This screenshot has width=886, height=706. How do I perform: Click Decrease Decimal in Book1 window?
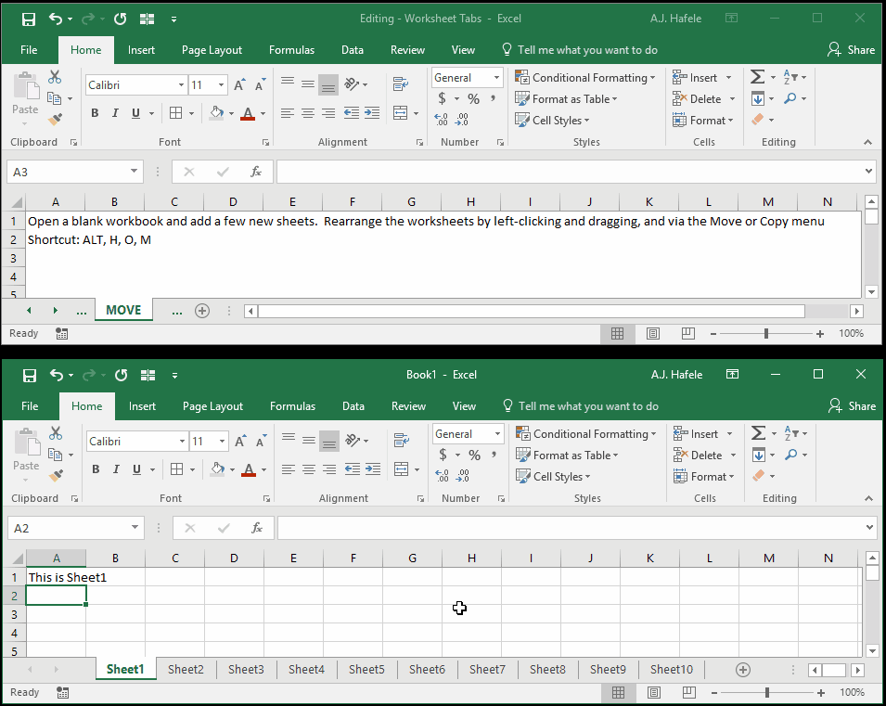[x=463, y=476]
